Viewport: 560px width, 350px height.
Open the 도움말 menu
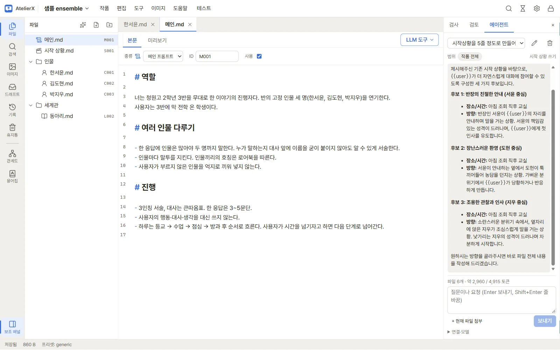(x=180, y=8)
